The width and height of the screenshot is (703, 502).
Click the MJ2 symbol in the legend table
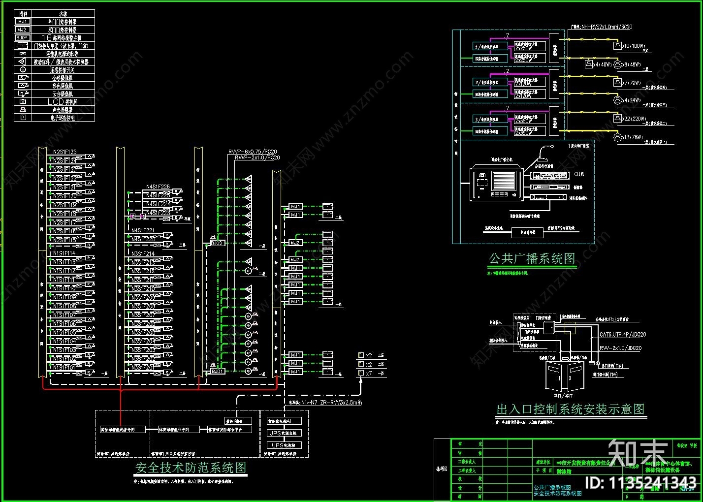tap(23, 30)
